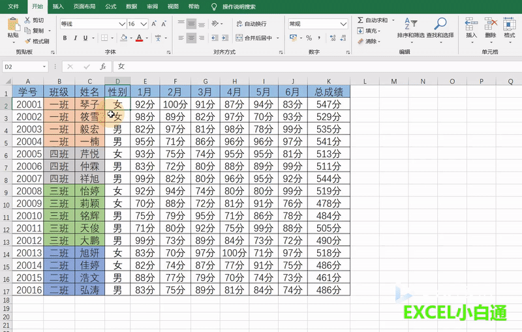Toggle Italic formatting
The height and width of the screenshot is (332, 522).
click(x=75, y=38)
